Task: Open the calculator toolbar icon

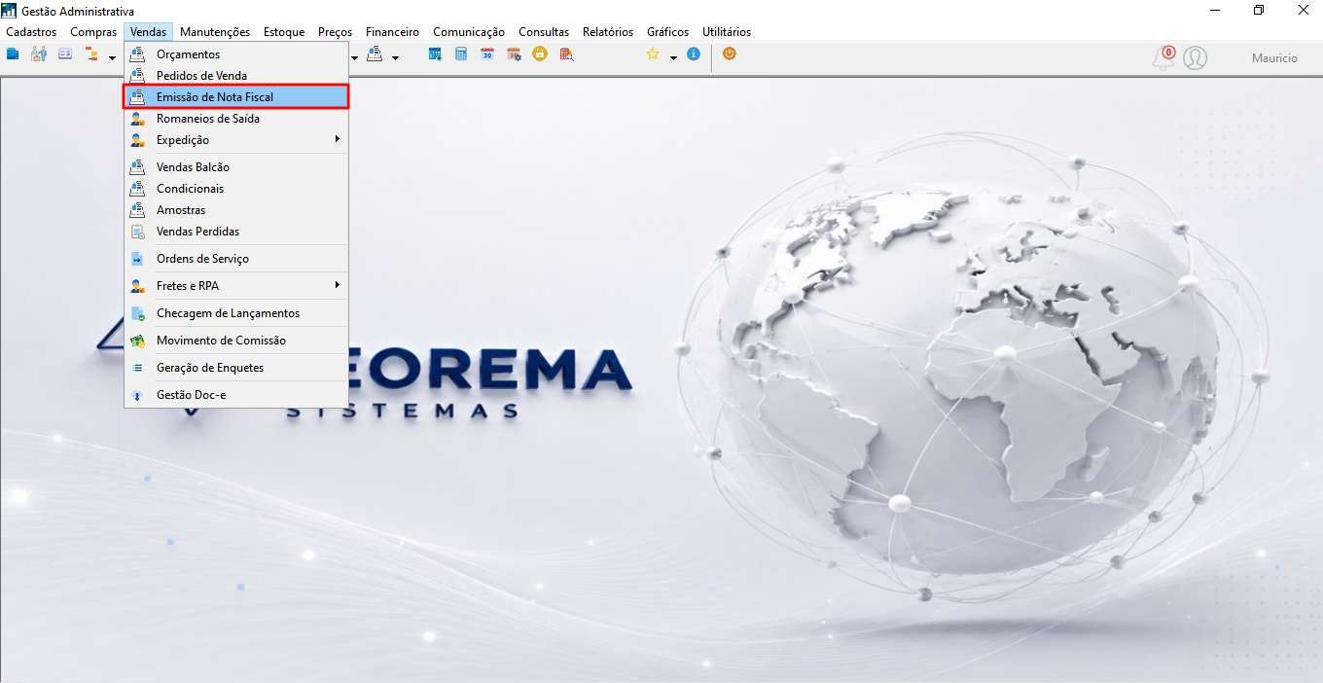Action: [461, 54]
